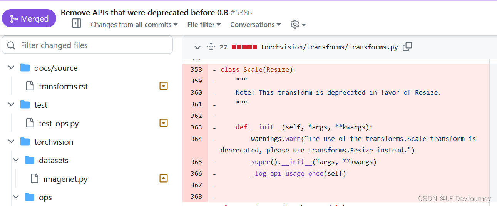Click the super().__init__ code line
Image resolution: width=497 pixels, height=206 pixels.
(314, 162)
